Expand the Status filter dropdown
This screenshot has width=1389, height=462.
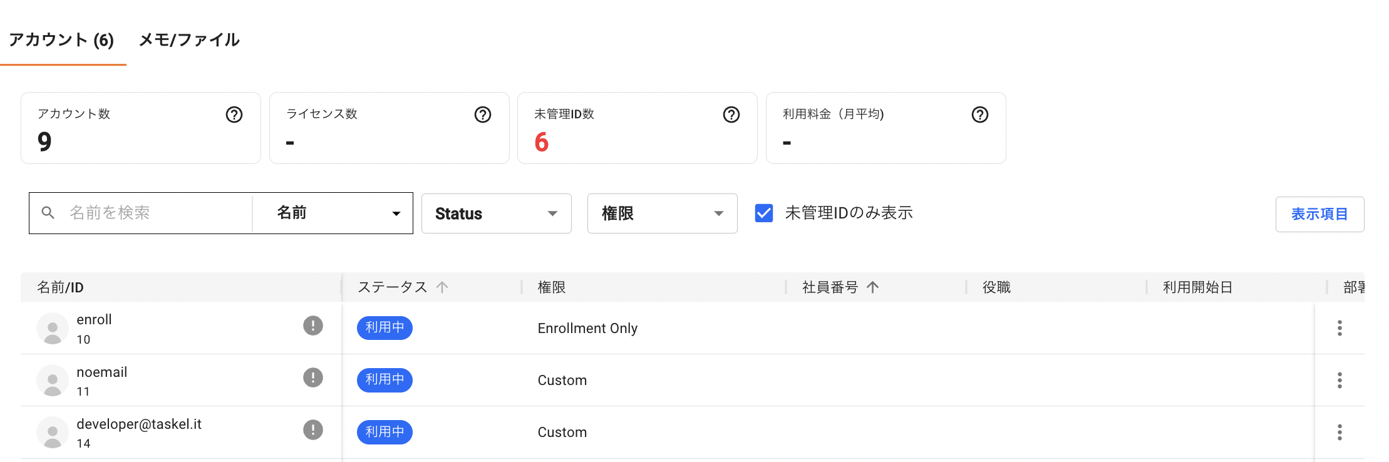click(496, 213)
